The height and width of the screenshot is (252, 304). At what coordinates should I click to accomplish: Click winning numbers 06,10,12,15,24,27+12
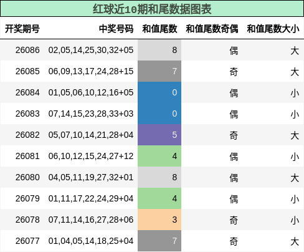pos(91,156)
